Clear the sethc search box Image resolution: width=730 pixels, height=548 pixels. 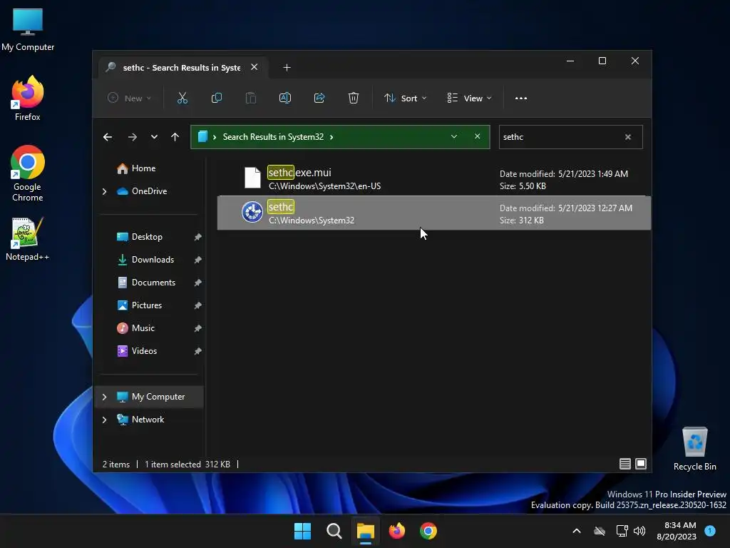[628, 137]
